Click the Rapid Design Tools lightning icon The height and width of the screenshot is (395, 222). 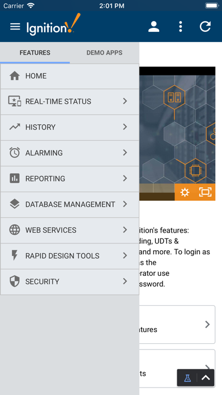pos(15,255)
